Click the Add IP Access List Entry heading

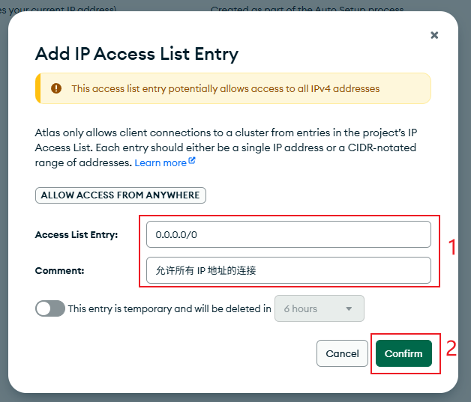point(136,54)
